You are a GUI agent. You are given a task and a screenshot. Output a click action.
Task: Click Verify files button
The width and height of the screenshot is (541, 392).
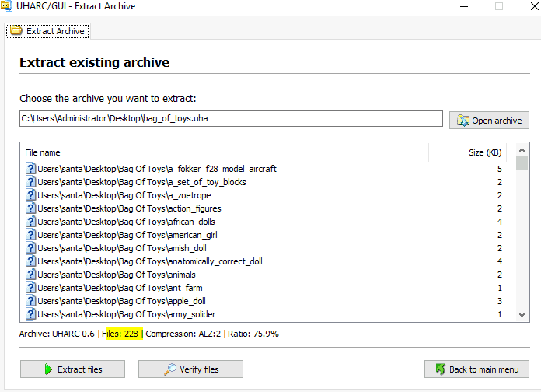(190, 369)
